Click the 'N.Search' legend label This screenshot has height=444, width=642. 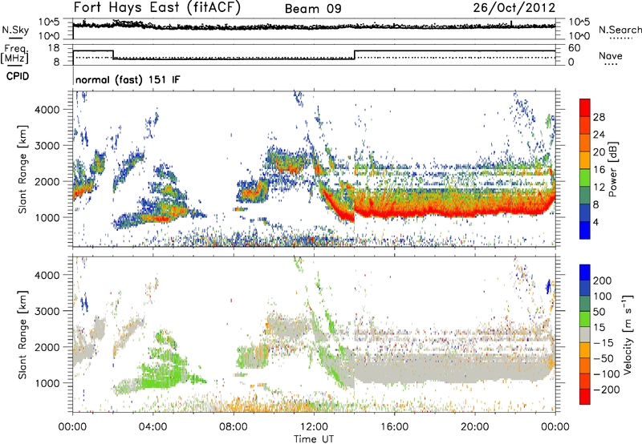click(620, 30)
